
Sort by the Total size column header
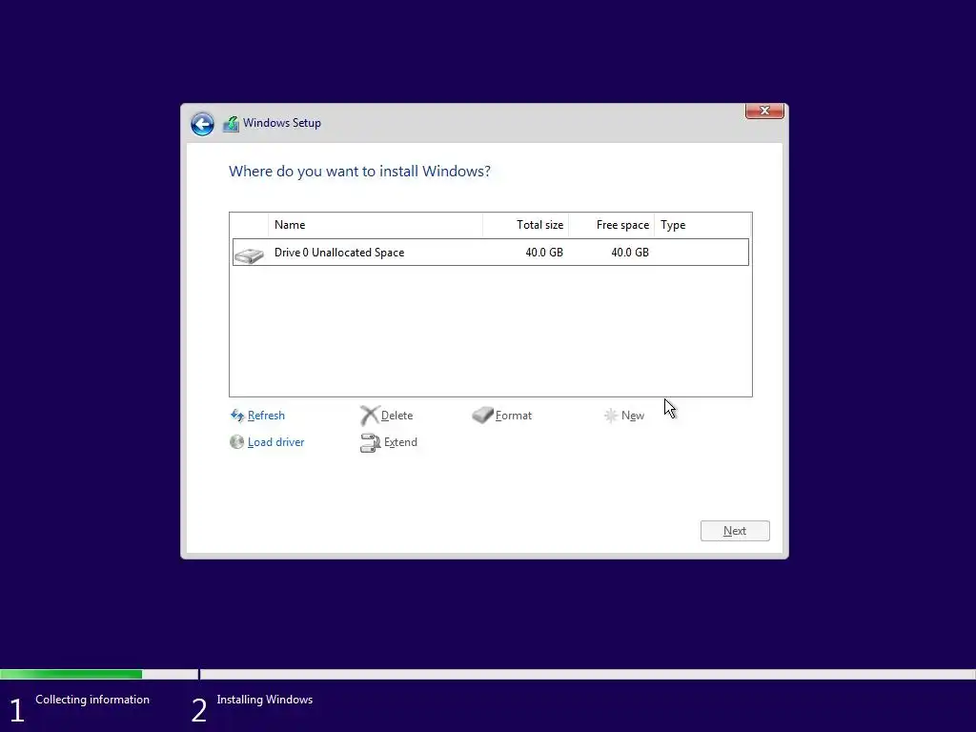[525, 225]
